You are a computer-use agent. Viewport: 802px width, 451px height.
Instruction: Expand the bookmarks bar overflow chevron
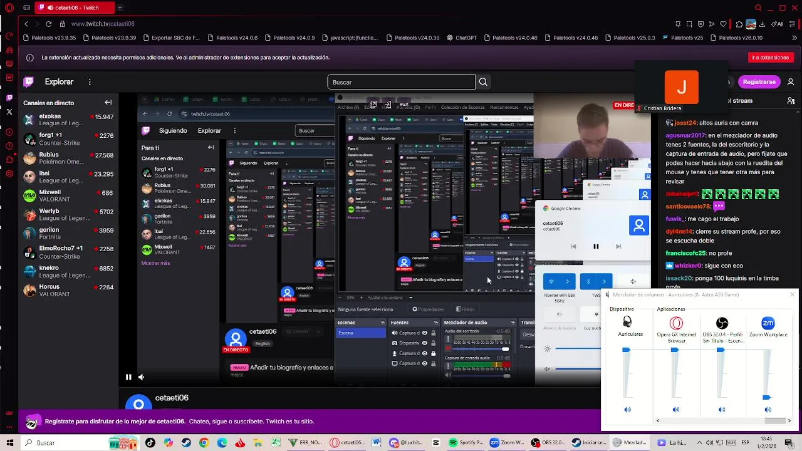coord(794,38)
